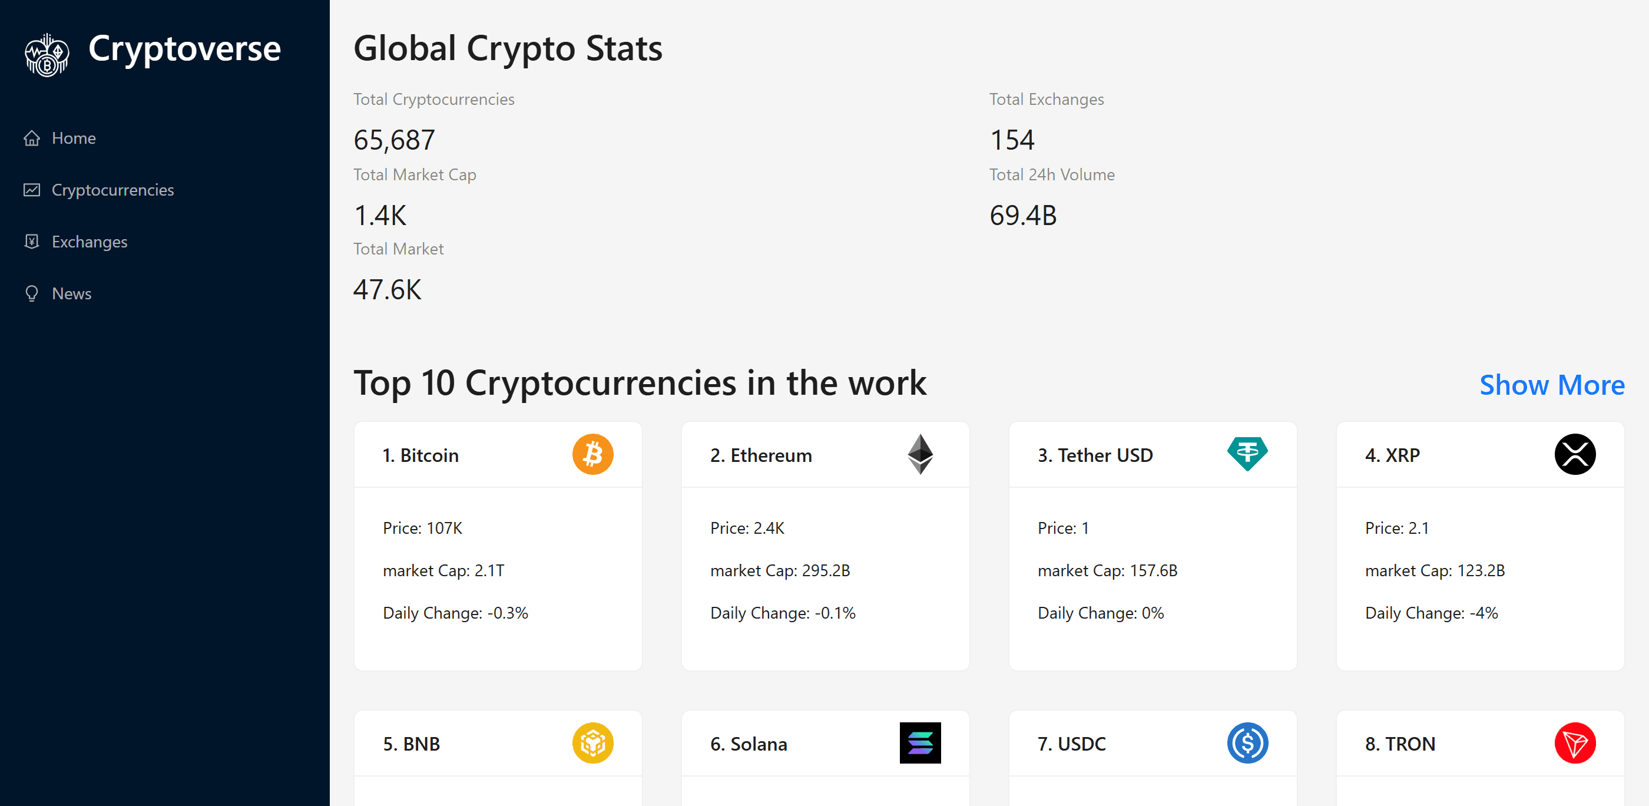Click the 65,687 total cryptocurrencies value

coord(393,140)
